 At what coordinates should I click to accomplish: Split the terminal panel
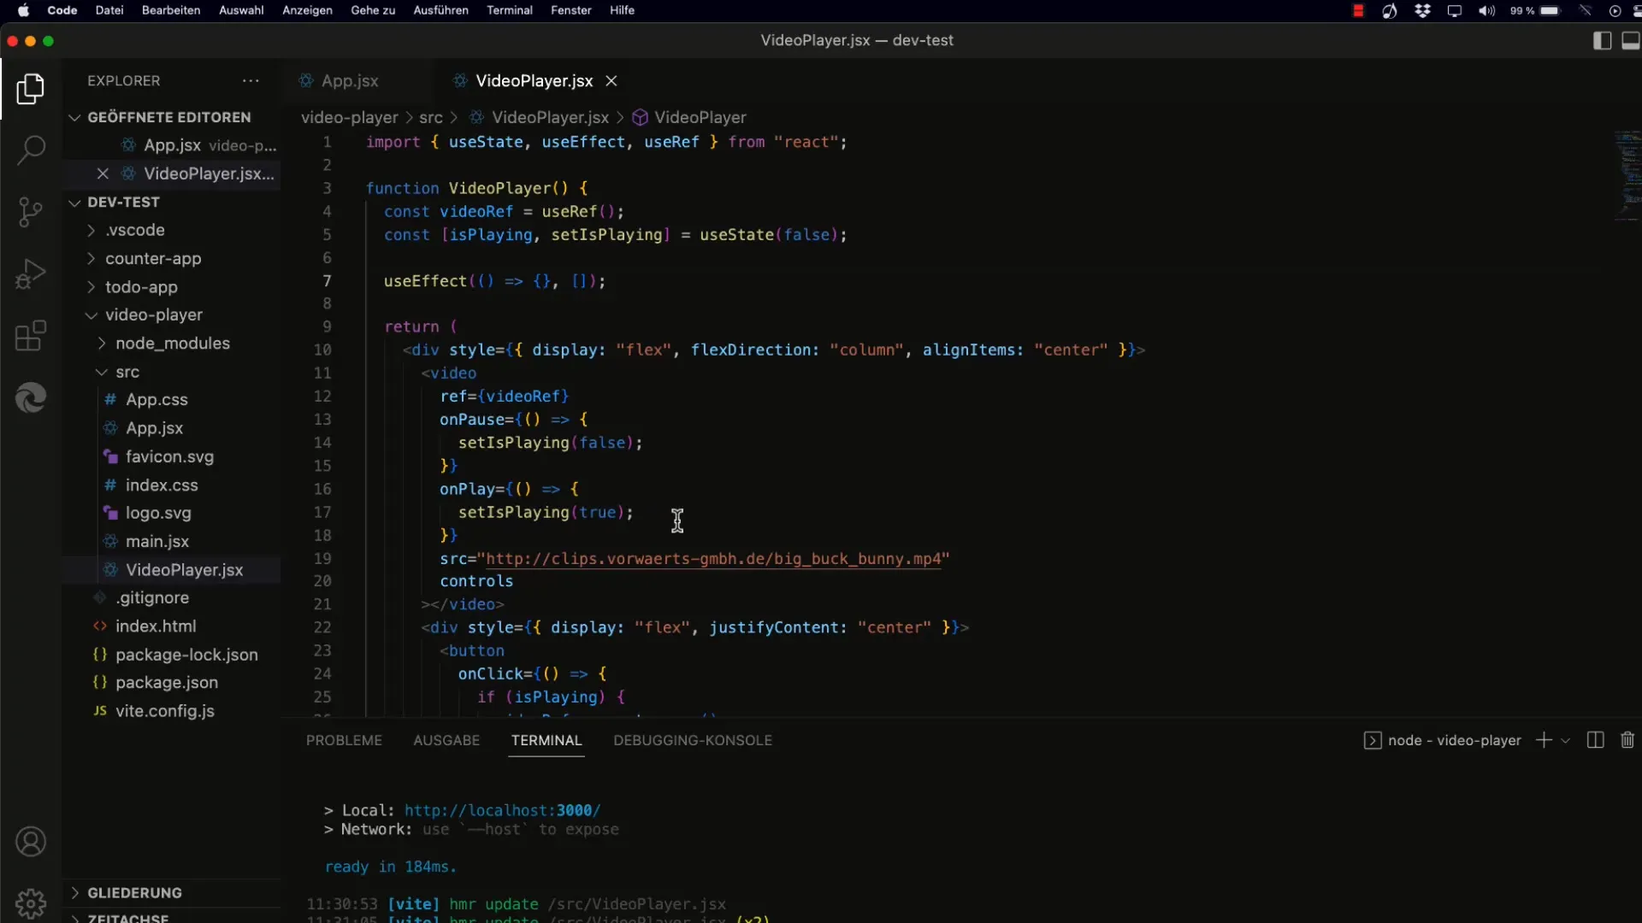click(1595, 740)
